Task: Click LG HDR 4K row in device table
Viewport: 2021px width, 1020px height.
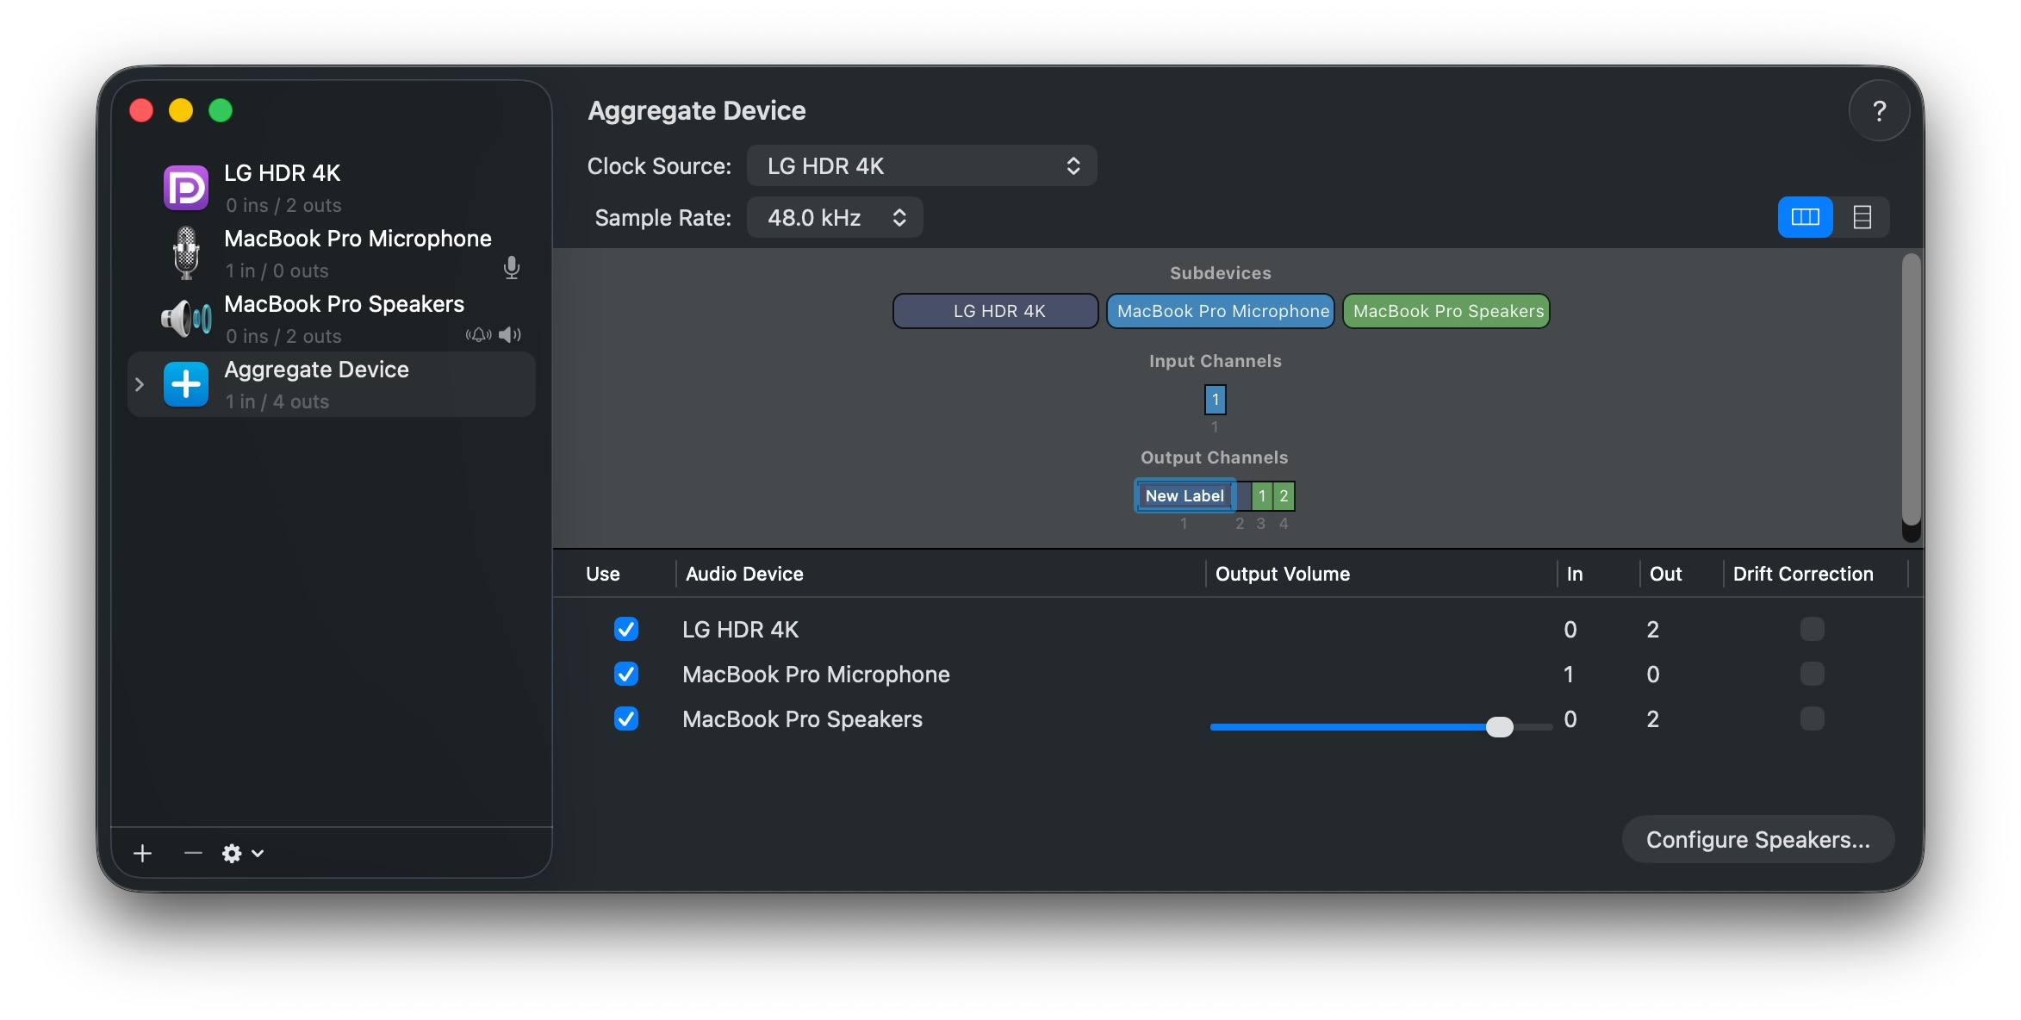Action: click(1238, 629)
